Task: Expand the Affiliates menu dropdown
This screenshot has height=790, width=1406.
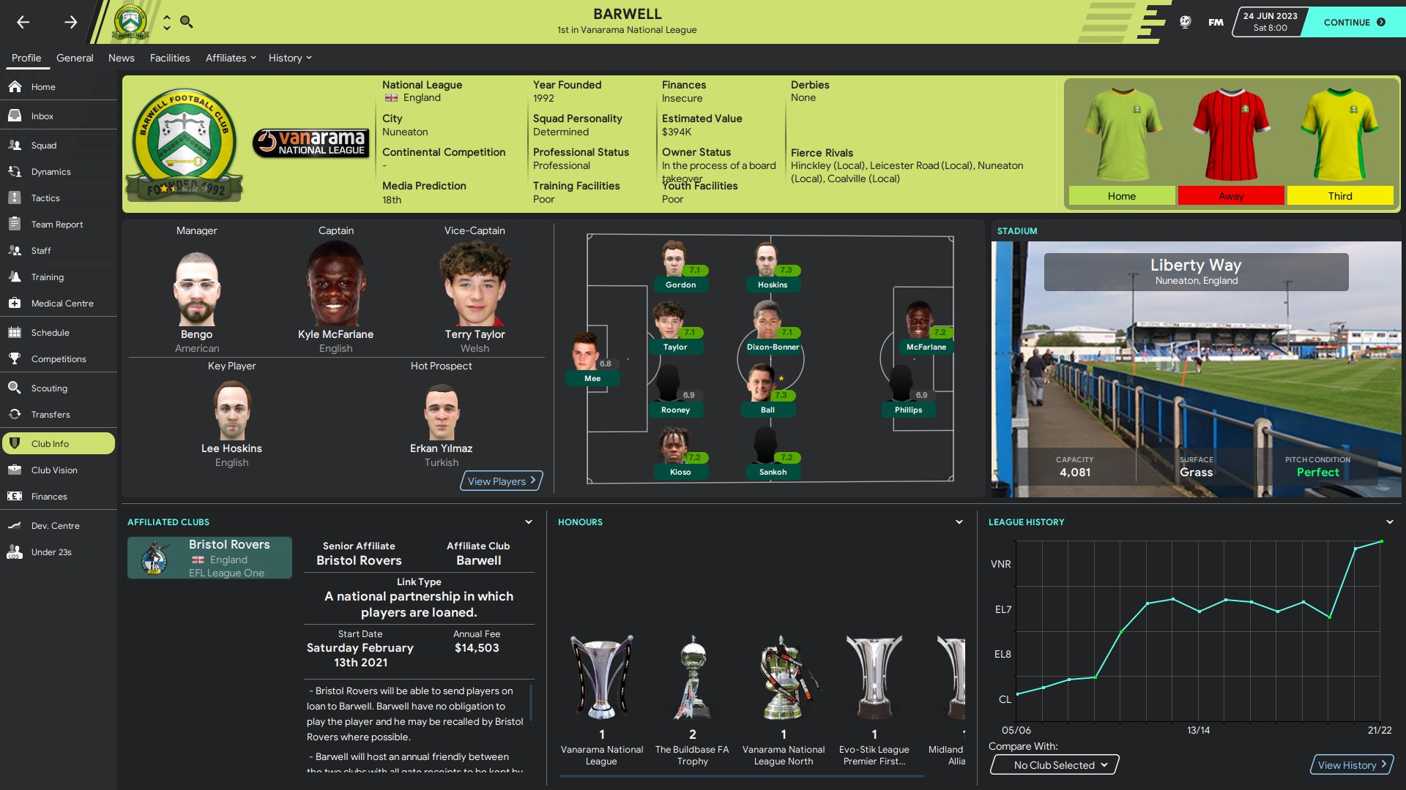Action: coord(231,58)
